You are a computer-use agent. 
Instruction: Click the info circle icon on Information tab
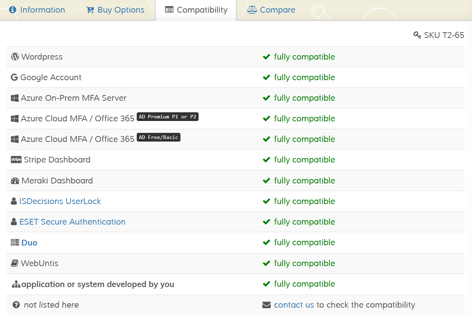(13, 10)
